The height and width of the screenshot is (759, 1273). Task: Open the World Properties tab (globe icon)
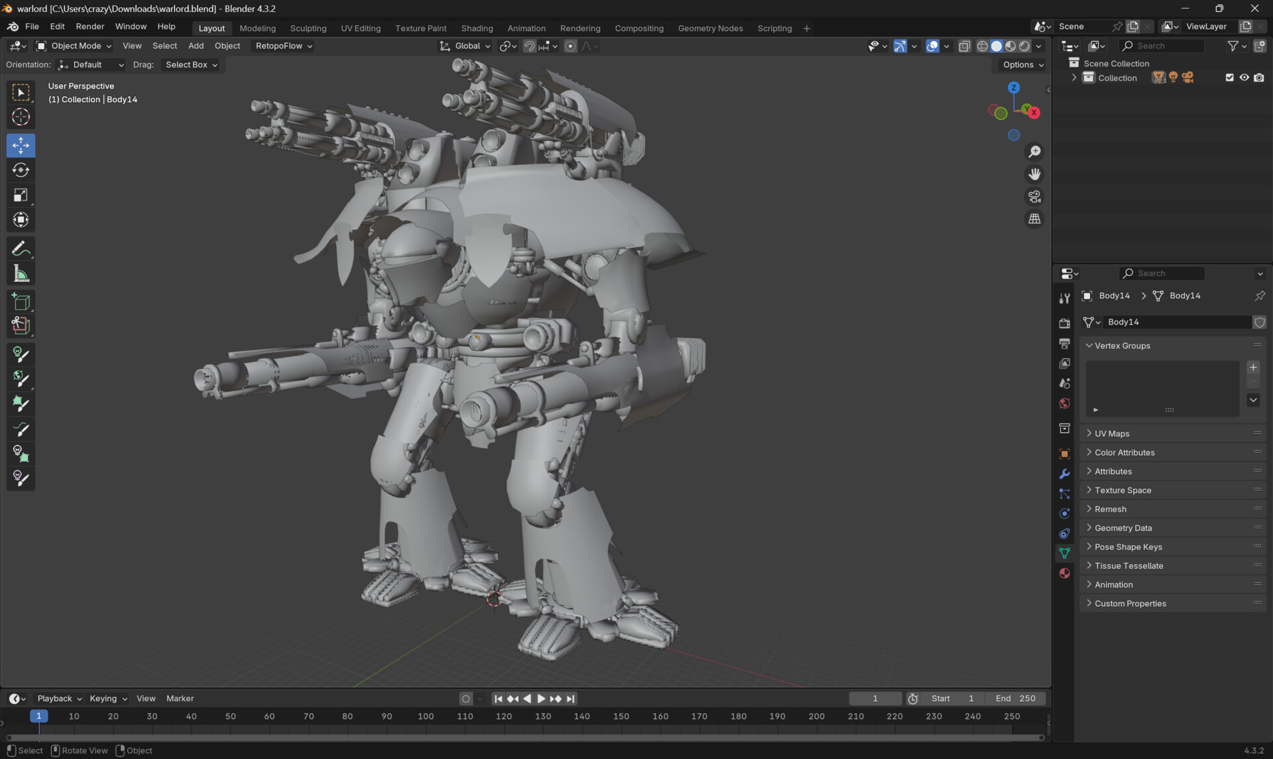(x=1064, y=403)
